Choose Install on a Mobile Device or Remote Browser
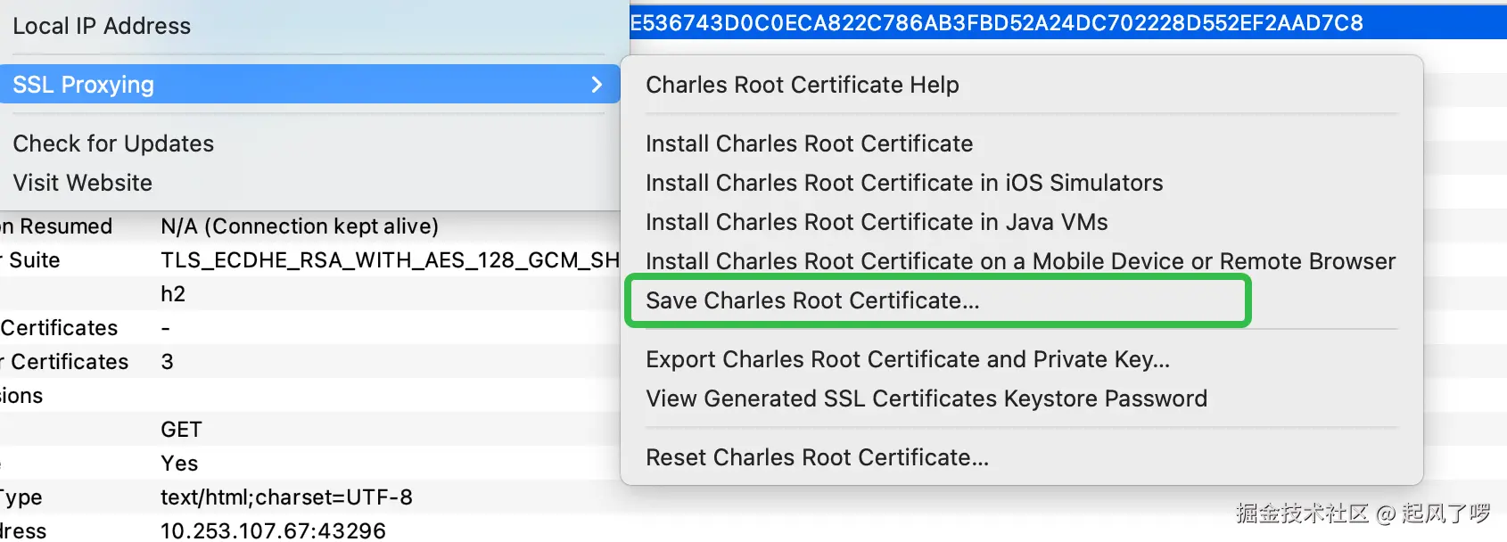The height and width of the screenshot is (542, 1507). (x=1020, y=261)
